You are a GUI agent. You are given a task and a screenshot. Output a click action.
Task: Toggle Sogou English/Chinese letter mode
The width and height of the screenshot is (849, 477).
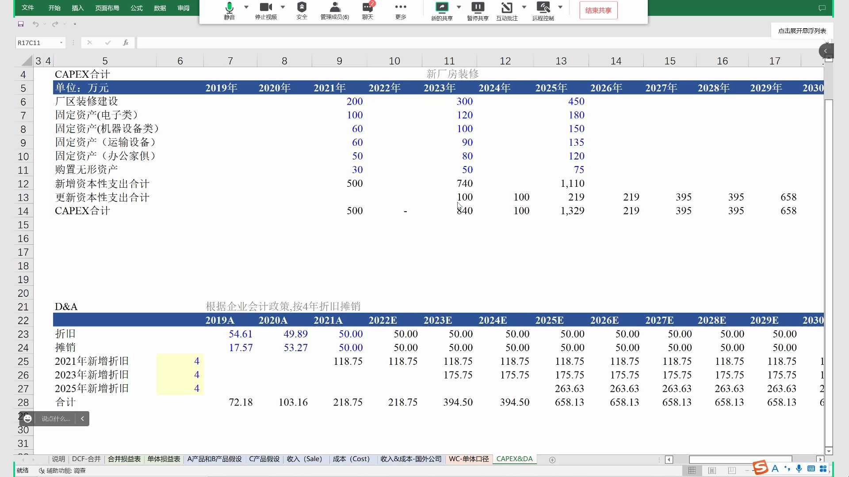pos(775,468)
